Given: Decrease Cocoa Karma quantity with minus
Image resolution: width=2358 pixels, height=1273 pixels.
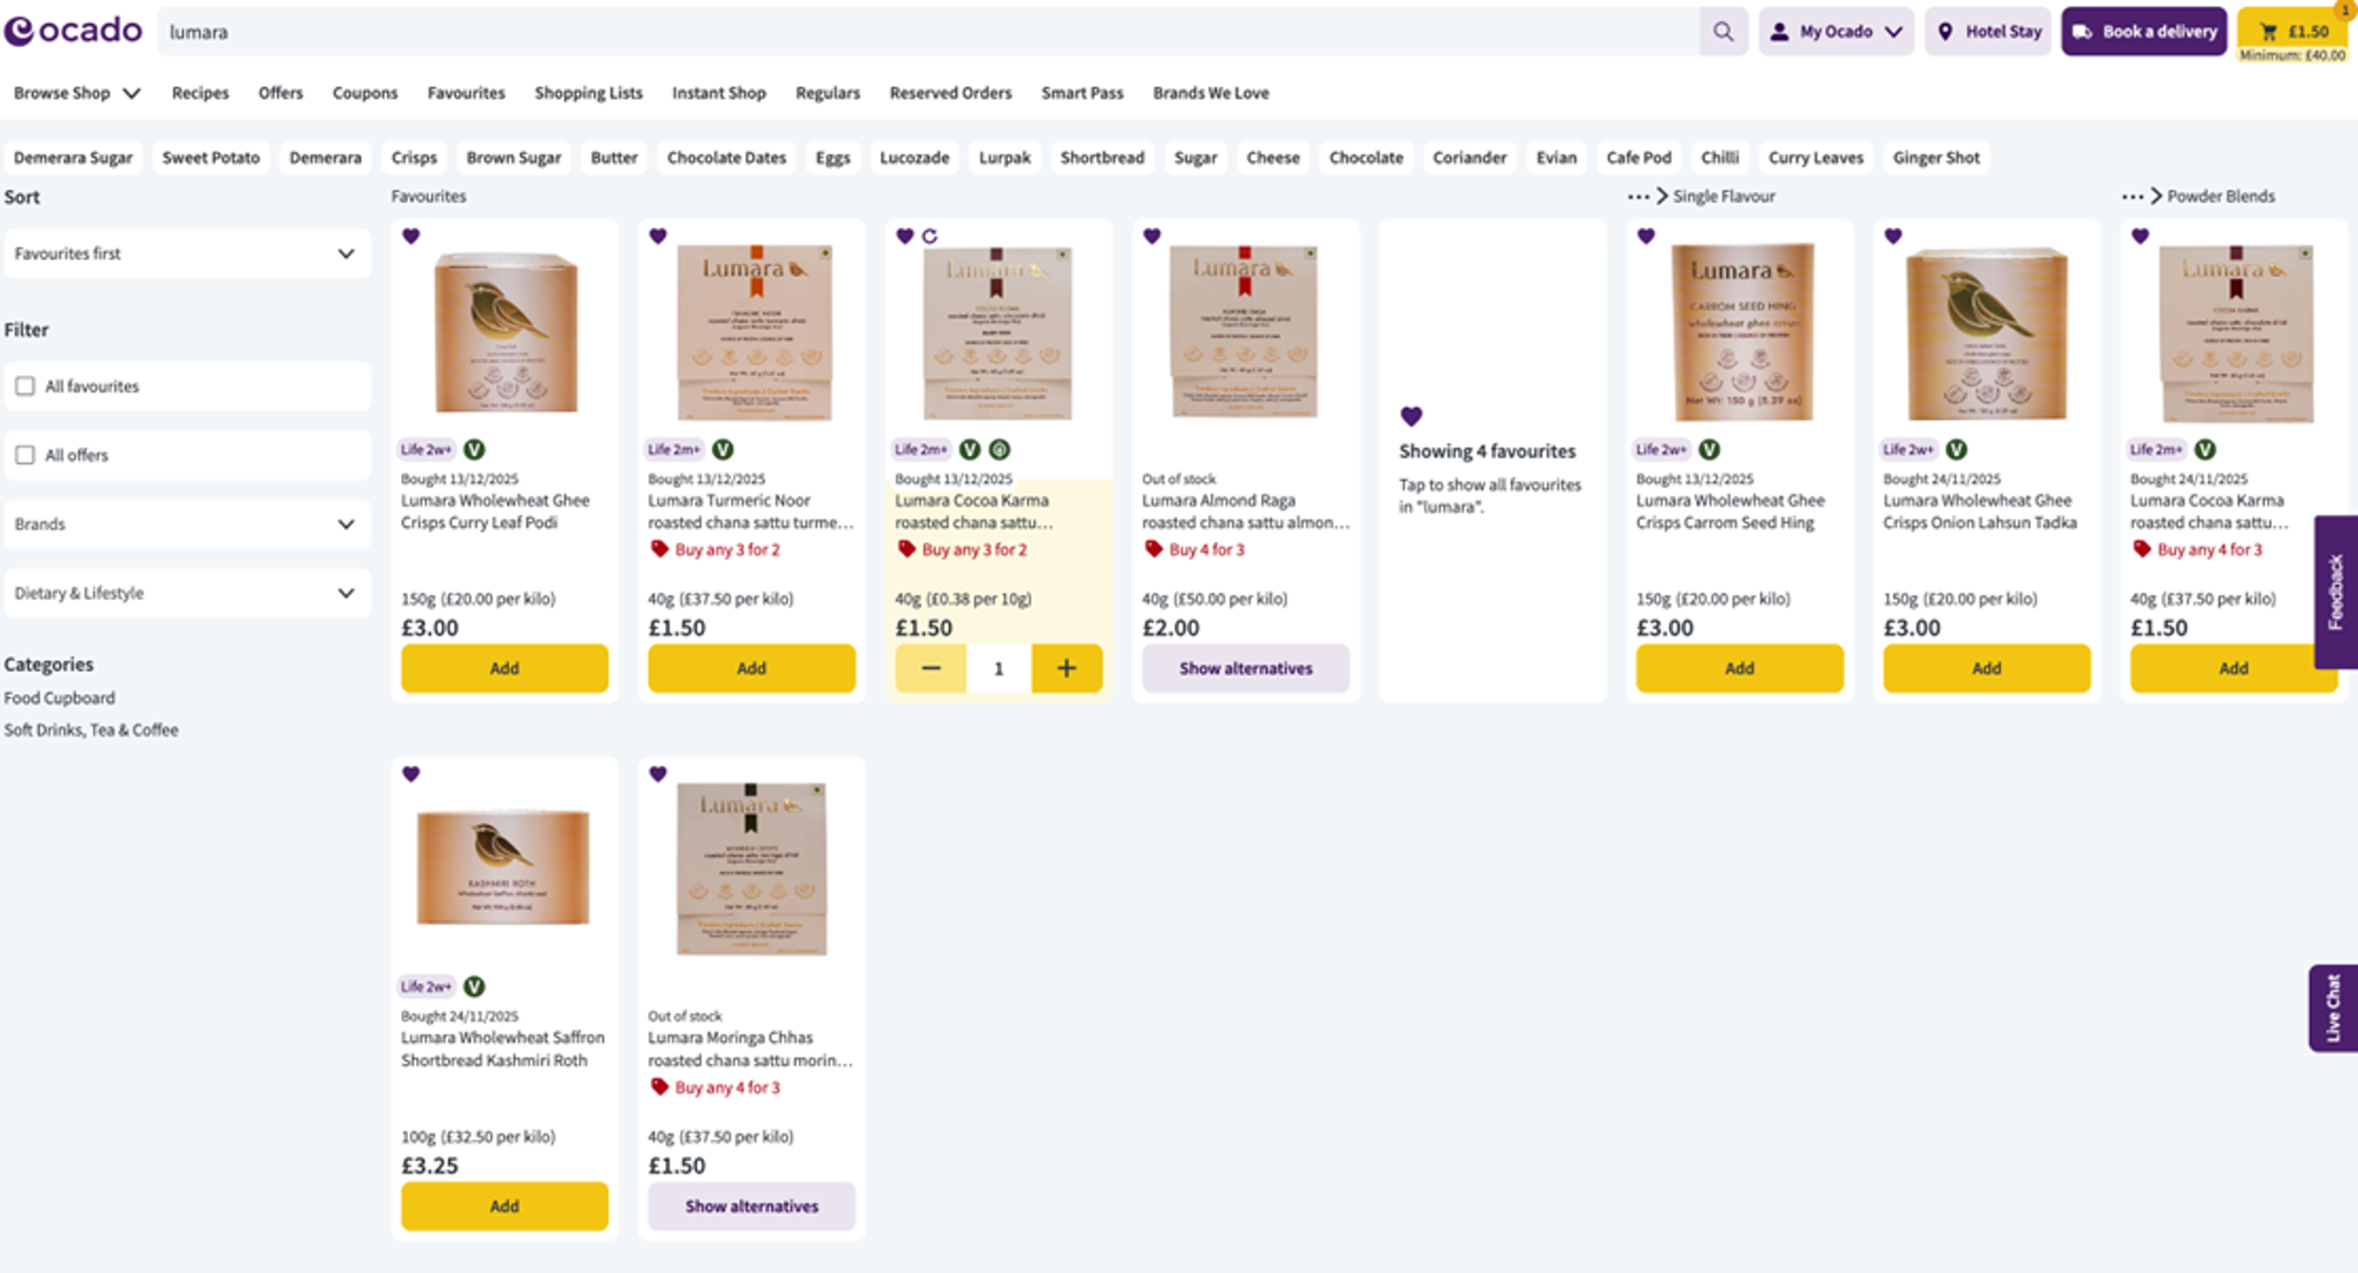Looking at the screenshot, I should pos(930,669).
